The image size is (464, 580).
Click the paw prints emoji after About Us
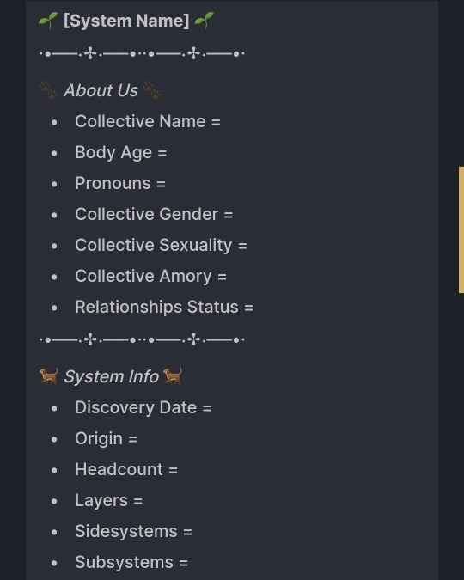point(151,90)
